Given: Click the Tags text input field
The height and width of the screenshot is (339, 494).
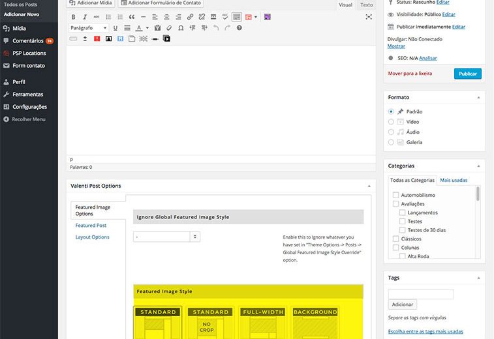Looking at the screenshot, I should point(420,294).
